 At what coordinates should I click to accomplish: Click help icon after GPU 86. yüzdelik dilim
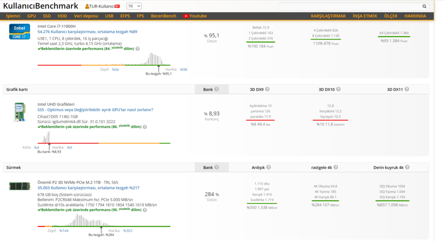(x=145, y=127)
